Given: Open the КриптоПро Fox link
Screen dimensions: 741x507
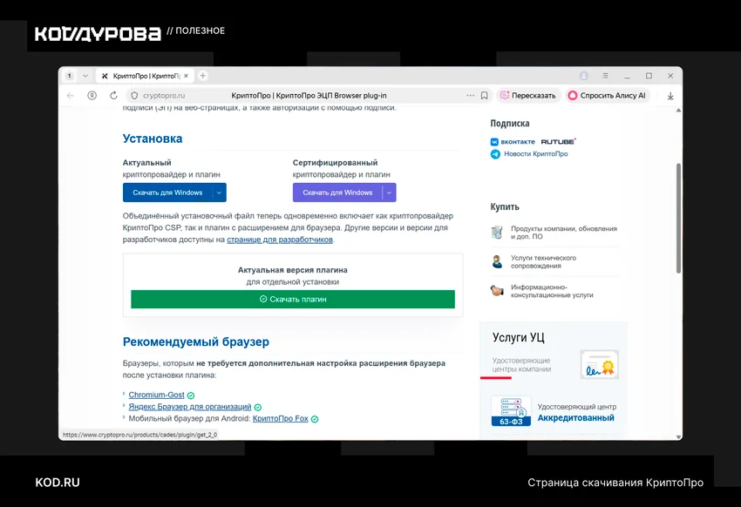Looking at the screenshot, I should 280,418.
